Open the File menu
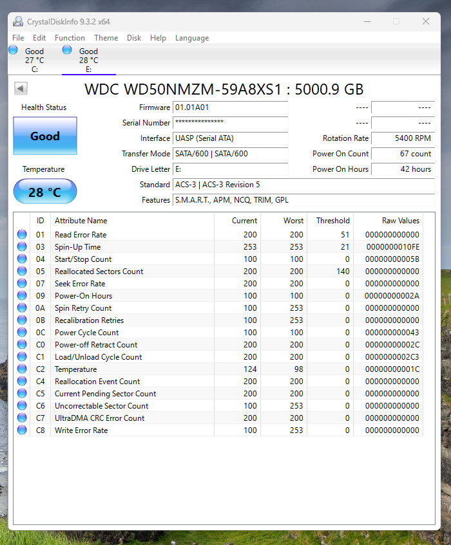The image size is (451, 545). pyautogui.click(x=18, y=38)
